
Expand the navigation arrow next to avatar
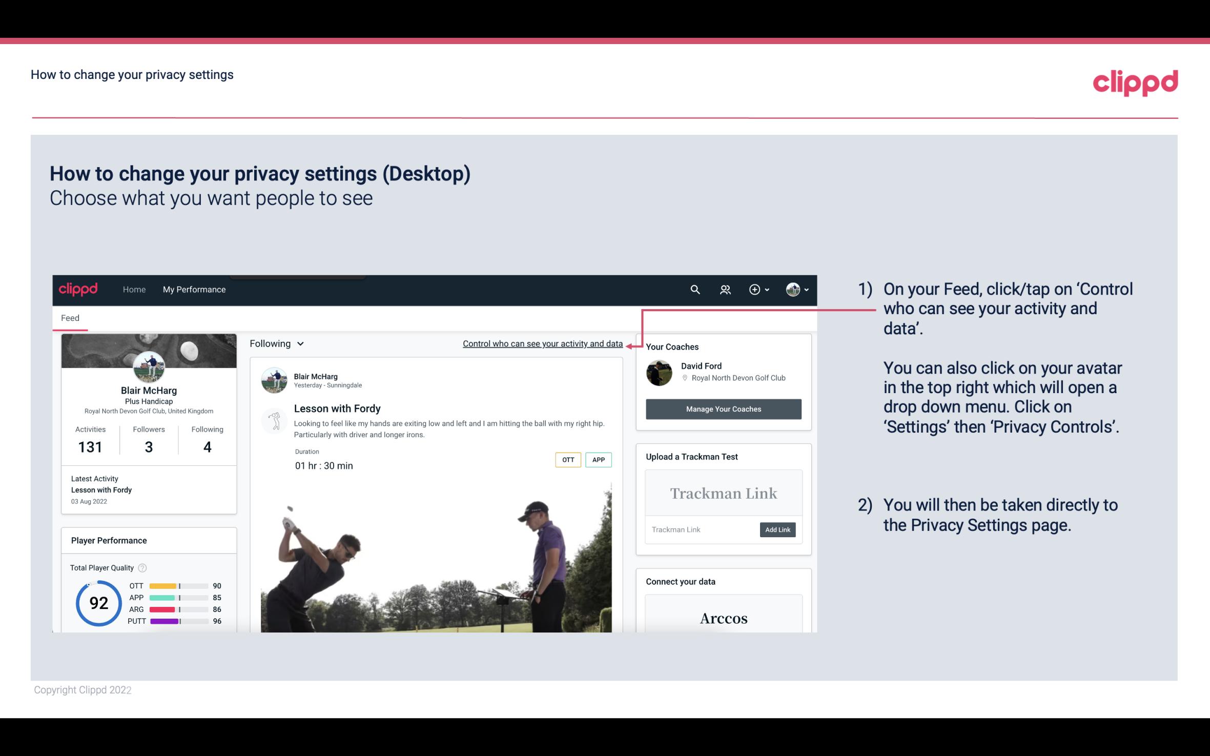(804, 290)
